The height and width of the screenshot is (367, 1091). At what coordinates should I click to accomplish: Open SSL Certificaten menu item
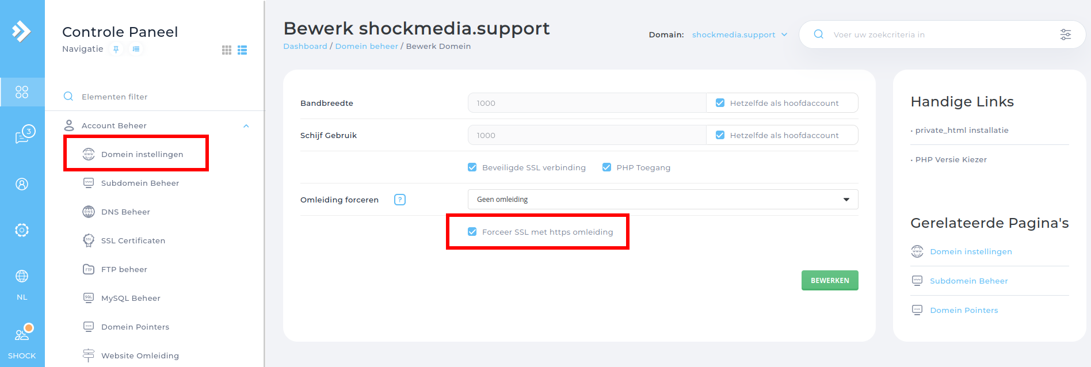(133, 240)
